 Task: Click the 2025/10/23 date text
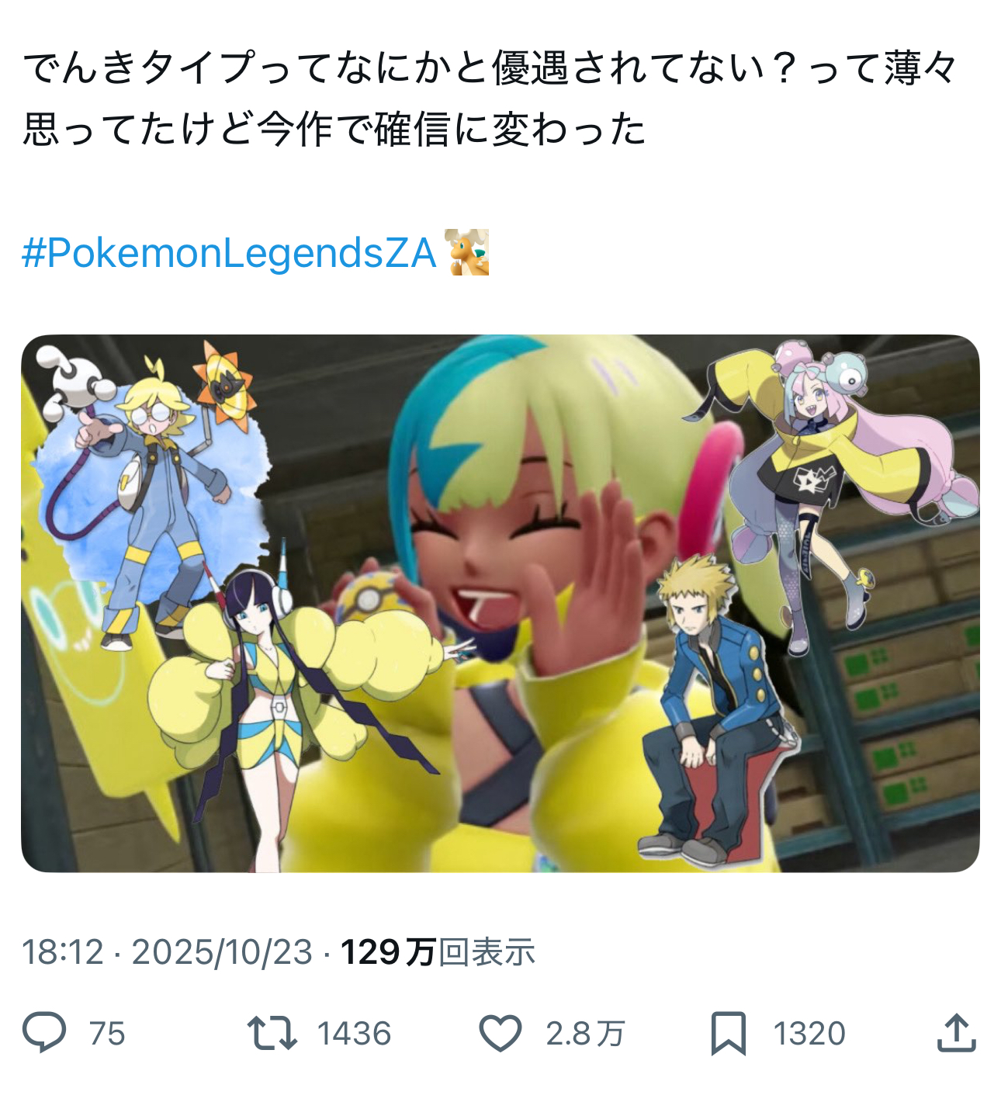(x=222, y=952)
